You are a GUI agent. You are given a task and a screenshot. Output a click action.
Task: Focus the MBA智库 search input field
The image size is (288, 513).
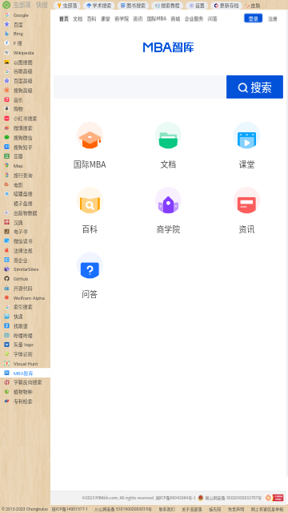point(140,87)
